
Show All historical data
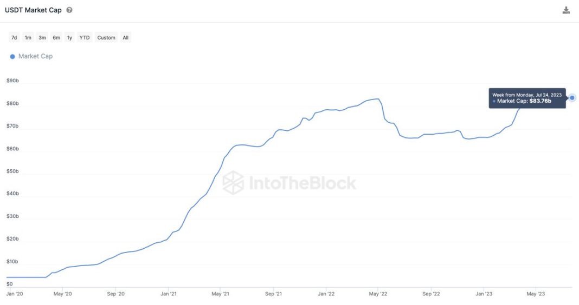(x=125, y=38)
